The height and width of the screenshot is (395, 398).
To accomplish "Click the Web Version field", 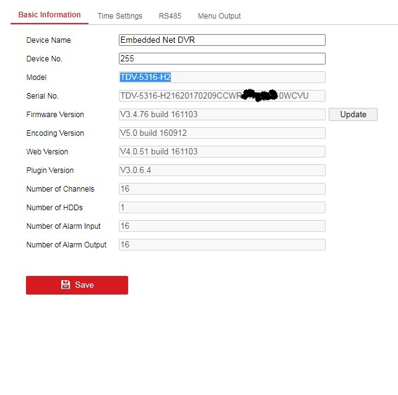I will pos(222,152).
